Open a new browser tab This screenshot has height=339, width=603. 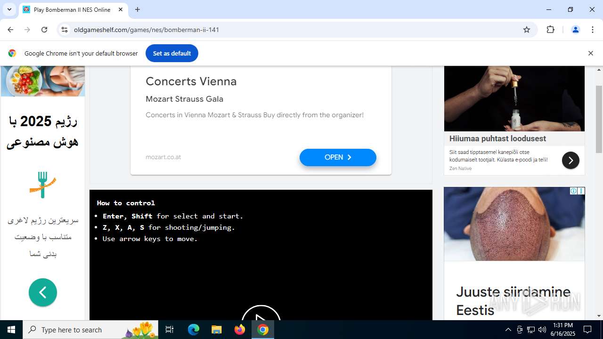[x=138, y=9]
